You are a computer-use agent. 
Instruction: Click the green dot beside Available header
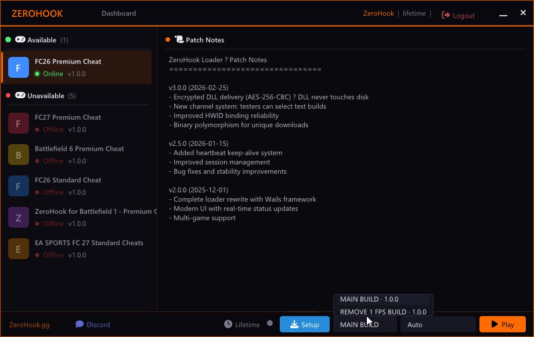click(8, 40)
